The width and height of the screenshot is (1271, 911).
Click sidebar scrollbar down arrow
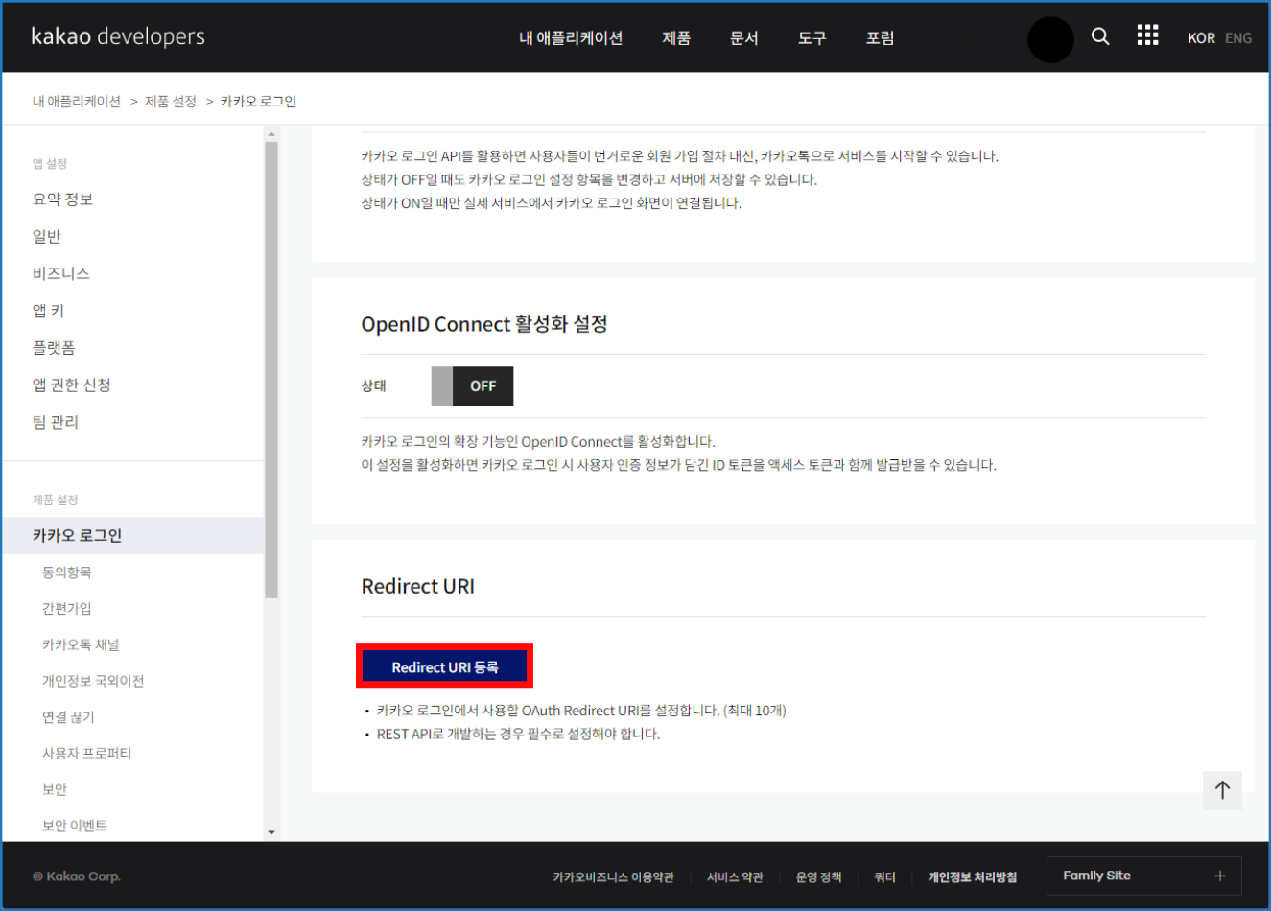[271, 832]
